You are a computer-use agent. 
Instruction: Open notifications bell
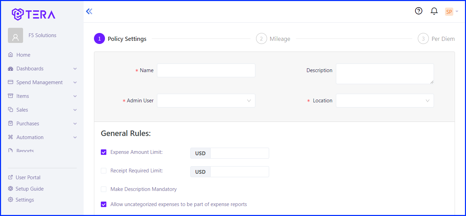tap(434, 11)
